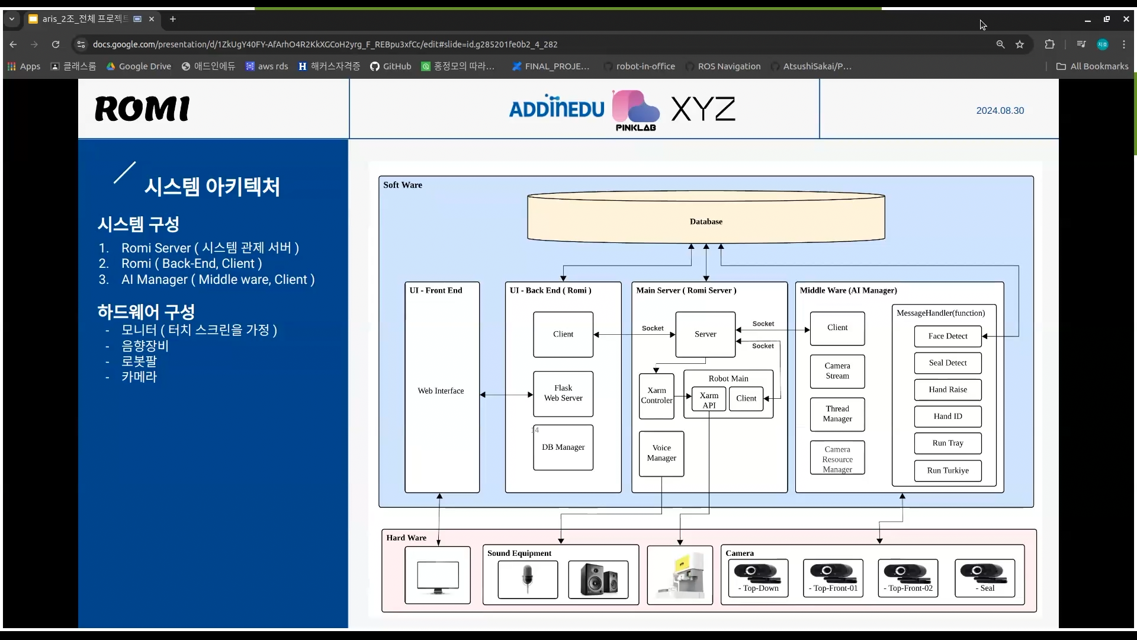Click the browser back arrow
This screenshot has height=640, width=1137.
click(13, 44)
